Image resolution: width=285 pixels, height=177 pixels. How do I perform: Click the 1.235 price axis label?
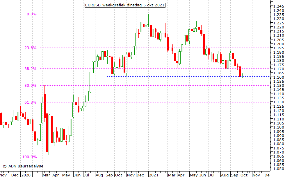coord(279,15)
